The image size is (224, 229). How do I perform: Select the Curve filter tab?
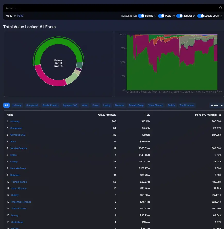pyautogui.click(x=95, y=105)
